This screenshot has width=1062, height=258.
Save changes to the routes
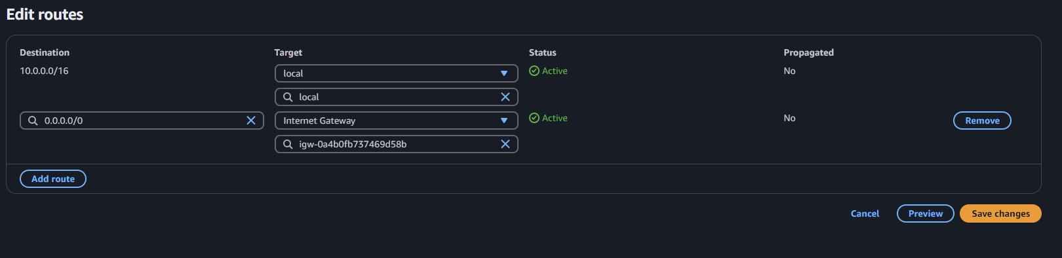[1000, 213]
